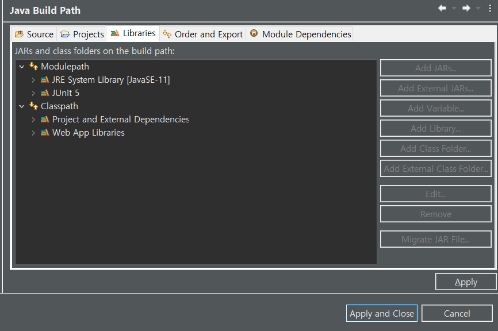This screenshot has width=498, height=331.
Task: Click the Web App Libraries library icon
Action: [45, 132]
